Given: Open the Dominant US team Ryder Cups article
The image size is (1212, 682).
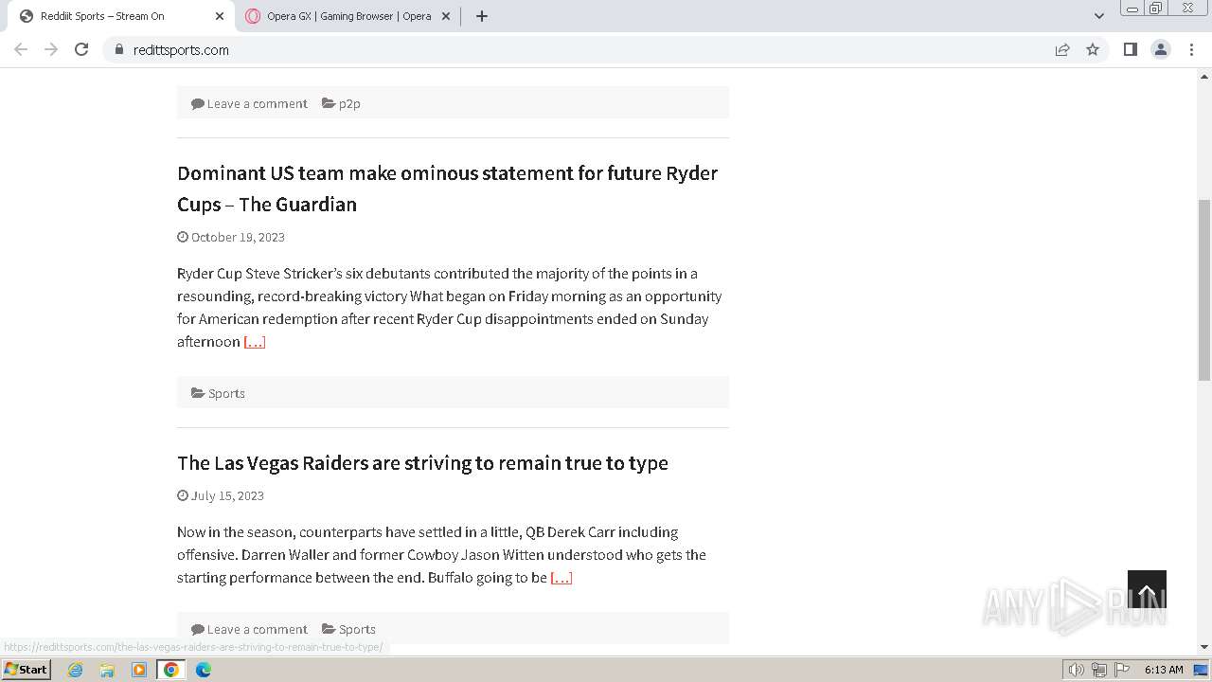Looking at the screenshot, I should coord(447,188).
